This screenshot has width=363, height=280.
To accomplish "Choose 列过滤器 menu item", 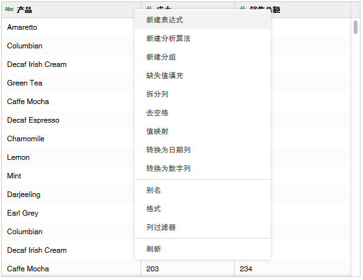I will coord(203,227).
